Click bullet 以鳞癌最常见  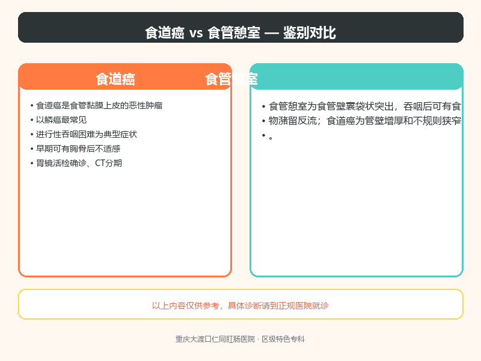coord(61,120)
